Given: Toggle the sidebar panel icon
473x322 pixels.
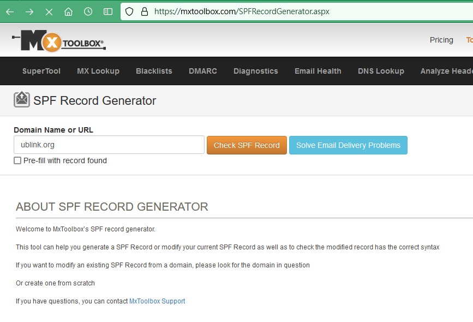Looking at the screenshot, I should click(108, 11).
